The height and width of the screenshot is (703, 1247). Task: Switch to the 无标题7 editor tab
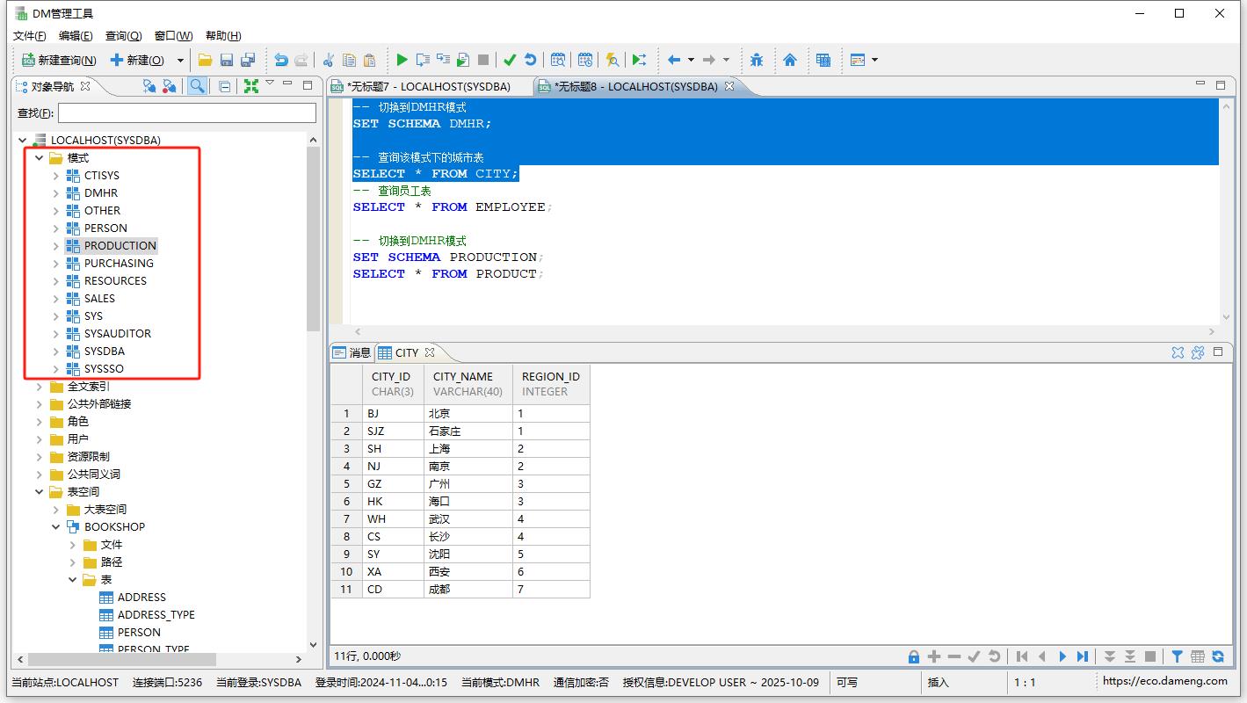click(429, 86)
